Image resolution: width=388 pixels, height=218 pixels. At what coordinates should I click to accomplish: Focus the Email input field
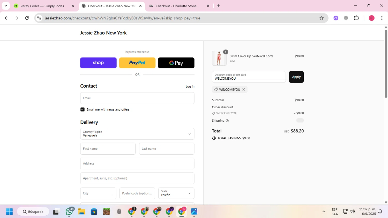tap(137, 98)
